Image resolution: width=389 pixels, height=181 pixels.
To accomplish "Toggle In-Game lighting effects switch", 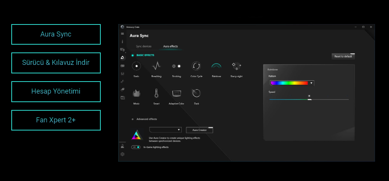I will [x=136, y=147].
